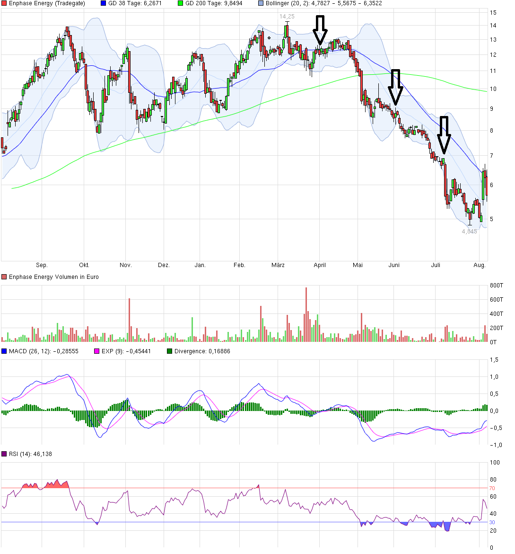Viewport: 515px width, 554px height.
Task: Click the 'Nov.' month axis label
Action: click(x=125, y=265)
